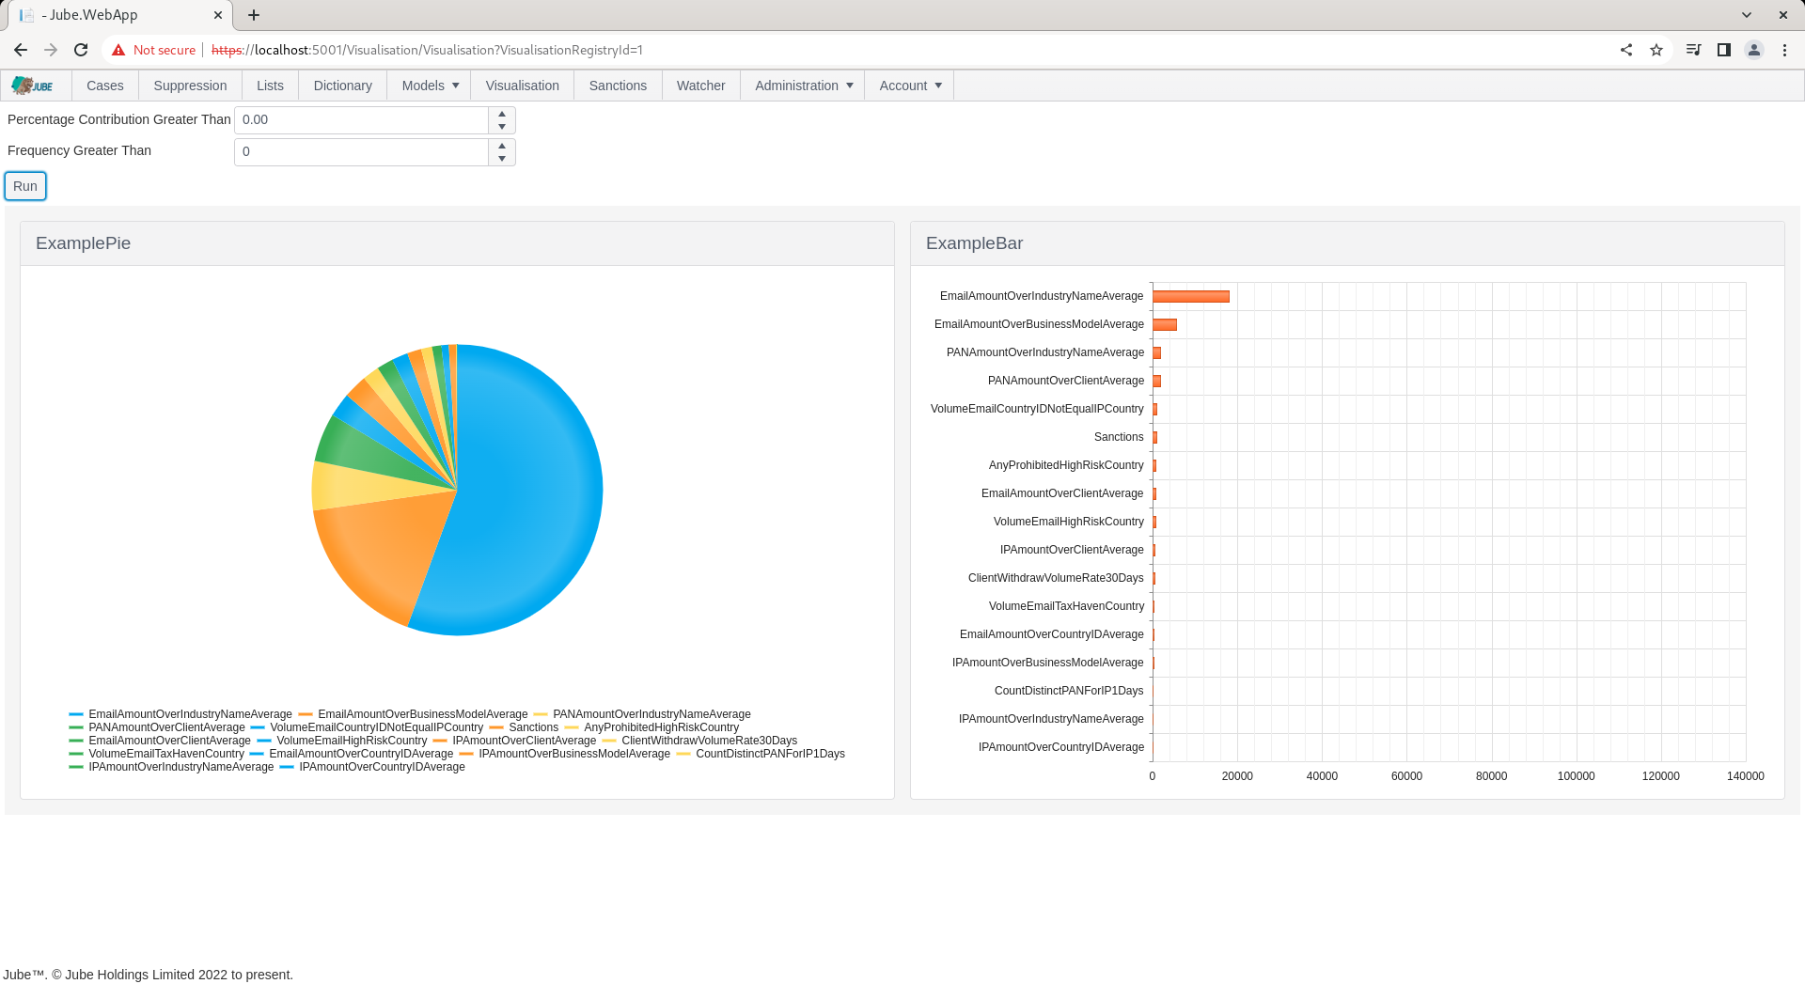This screenshot has width=1805, height=984.
Task: Open the Cases menu
Action: tap(105, 86)
